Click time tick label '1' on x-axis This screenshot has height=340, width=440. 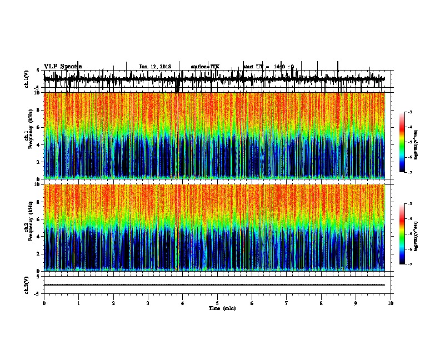[78, 303]
